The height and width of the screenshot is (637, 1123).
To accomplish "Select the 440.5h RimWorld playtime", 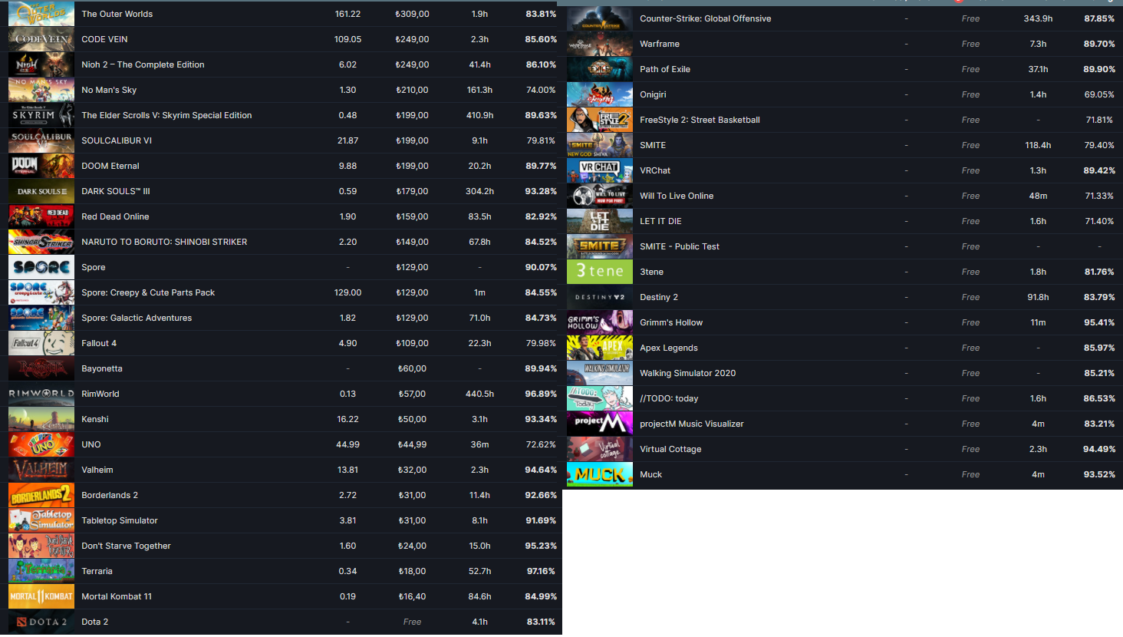I will coord(479,394).
